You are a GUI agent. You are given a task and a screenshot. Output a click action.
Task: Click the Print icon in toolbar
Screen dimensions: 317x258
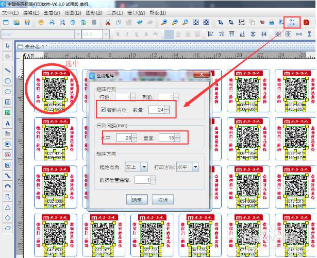(x=52, y=22)
